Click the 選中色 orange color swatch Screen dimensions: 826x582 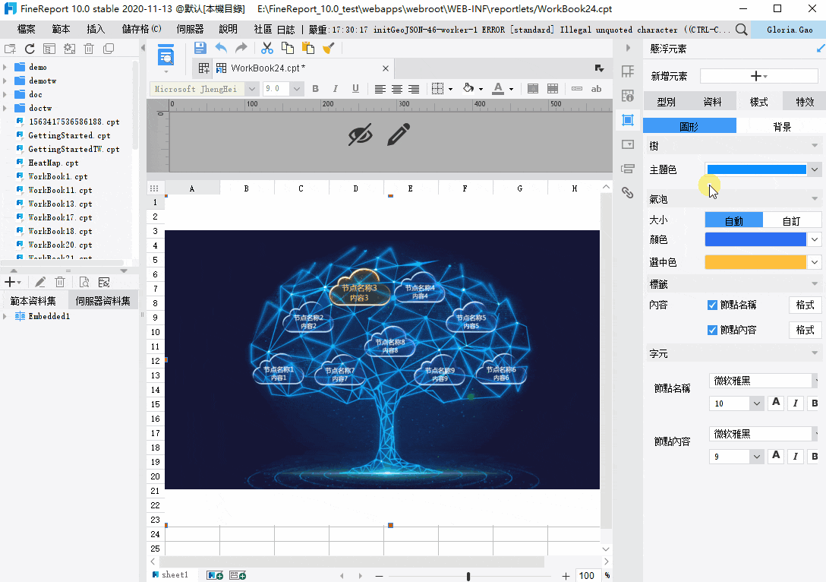point(755,262)
